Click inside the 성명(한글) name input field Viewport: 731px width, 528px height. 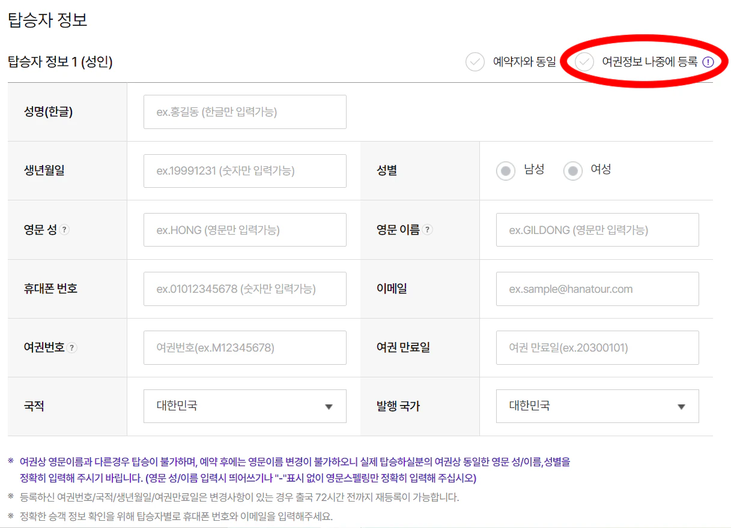tap(244, 112)
